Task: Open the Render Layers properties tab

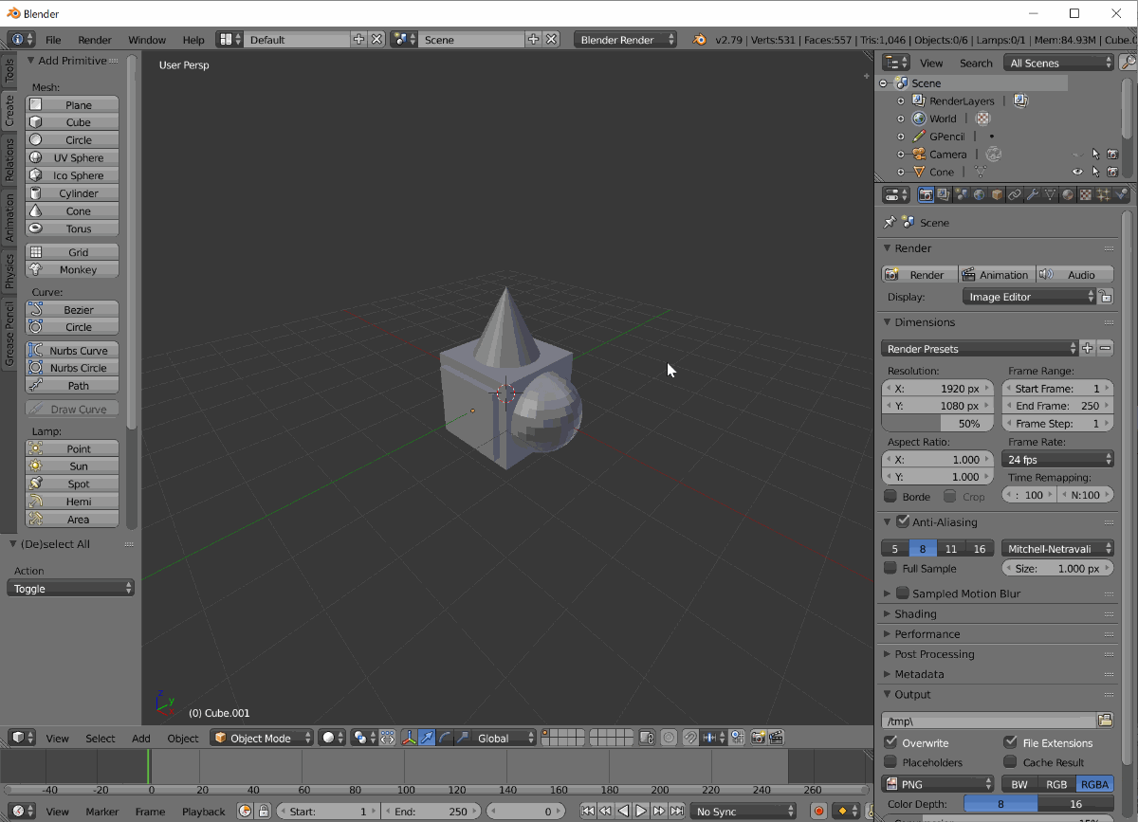Action: 944,194
